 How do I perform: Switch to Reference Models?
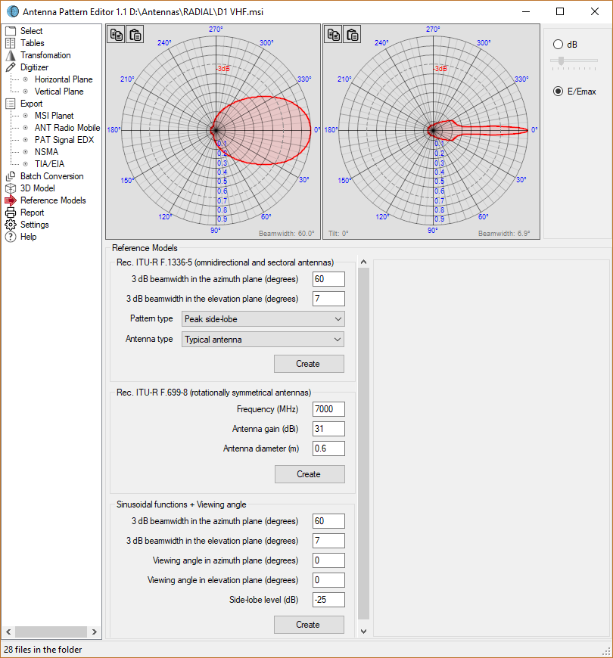(x=52, y=200)
